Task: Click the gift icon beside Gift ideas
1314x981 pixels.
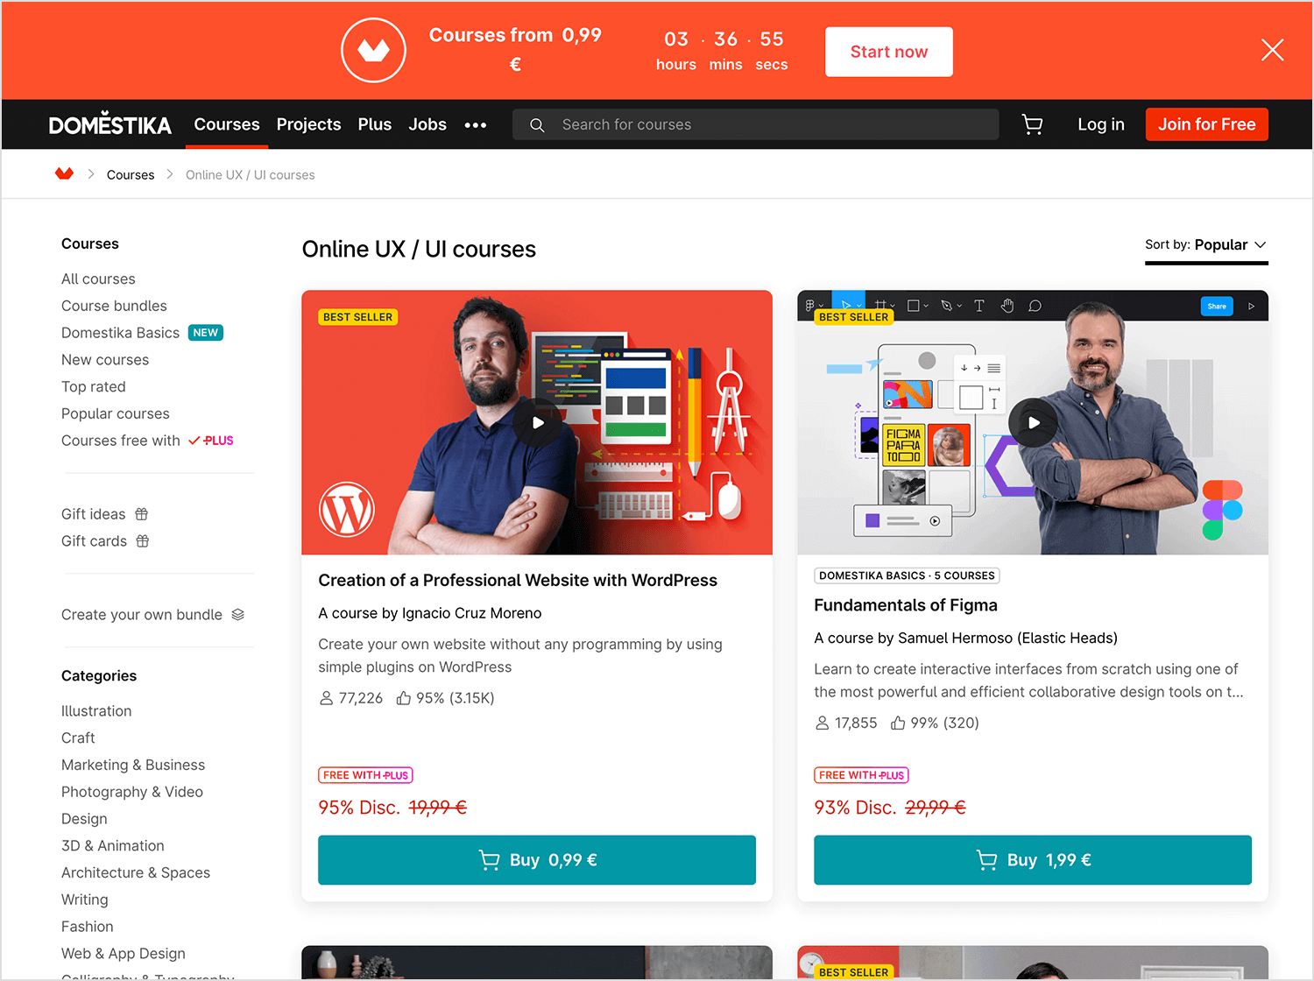Action: tap(142, 514)
